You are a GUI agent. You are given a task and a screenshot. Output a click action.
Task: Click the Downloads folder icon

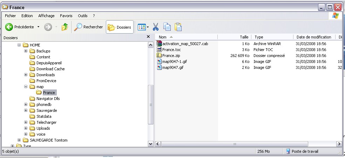(x=32, y=74)
